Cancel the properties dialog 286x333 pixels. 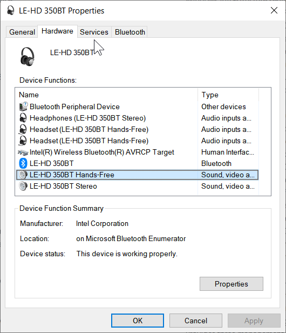[196, 321]
